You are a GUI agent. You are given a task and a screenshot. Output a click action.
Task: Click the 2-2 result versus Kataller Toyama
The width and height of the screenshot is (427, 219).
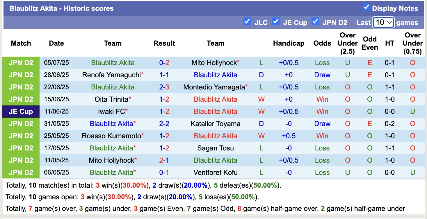coord(164,124)
